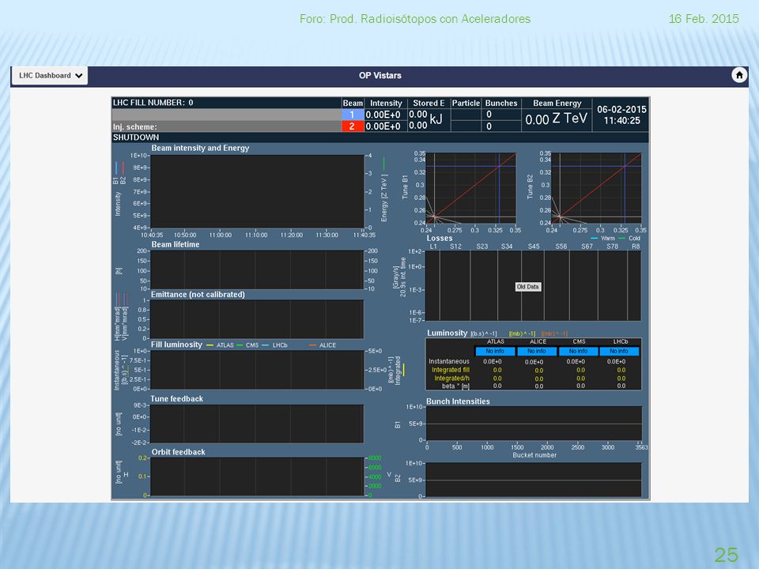Click the 'Integrated fill' row label
Image resolution: width=759 pixels, height=569 pixels.
(x=450, y=370)
